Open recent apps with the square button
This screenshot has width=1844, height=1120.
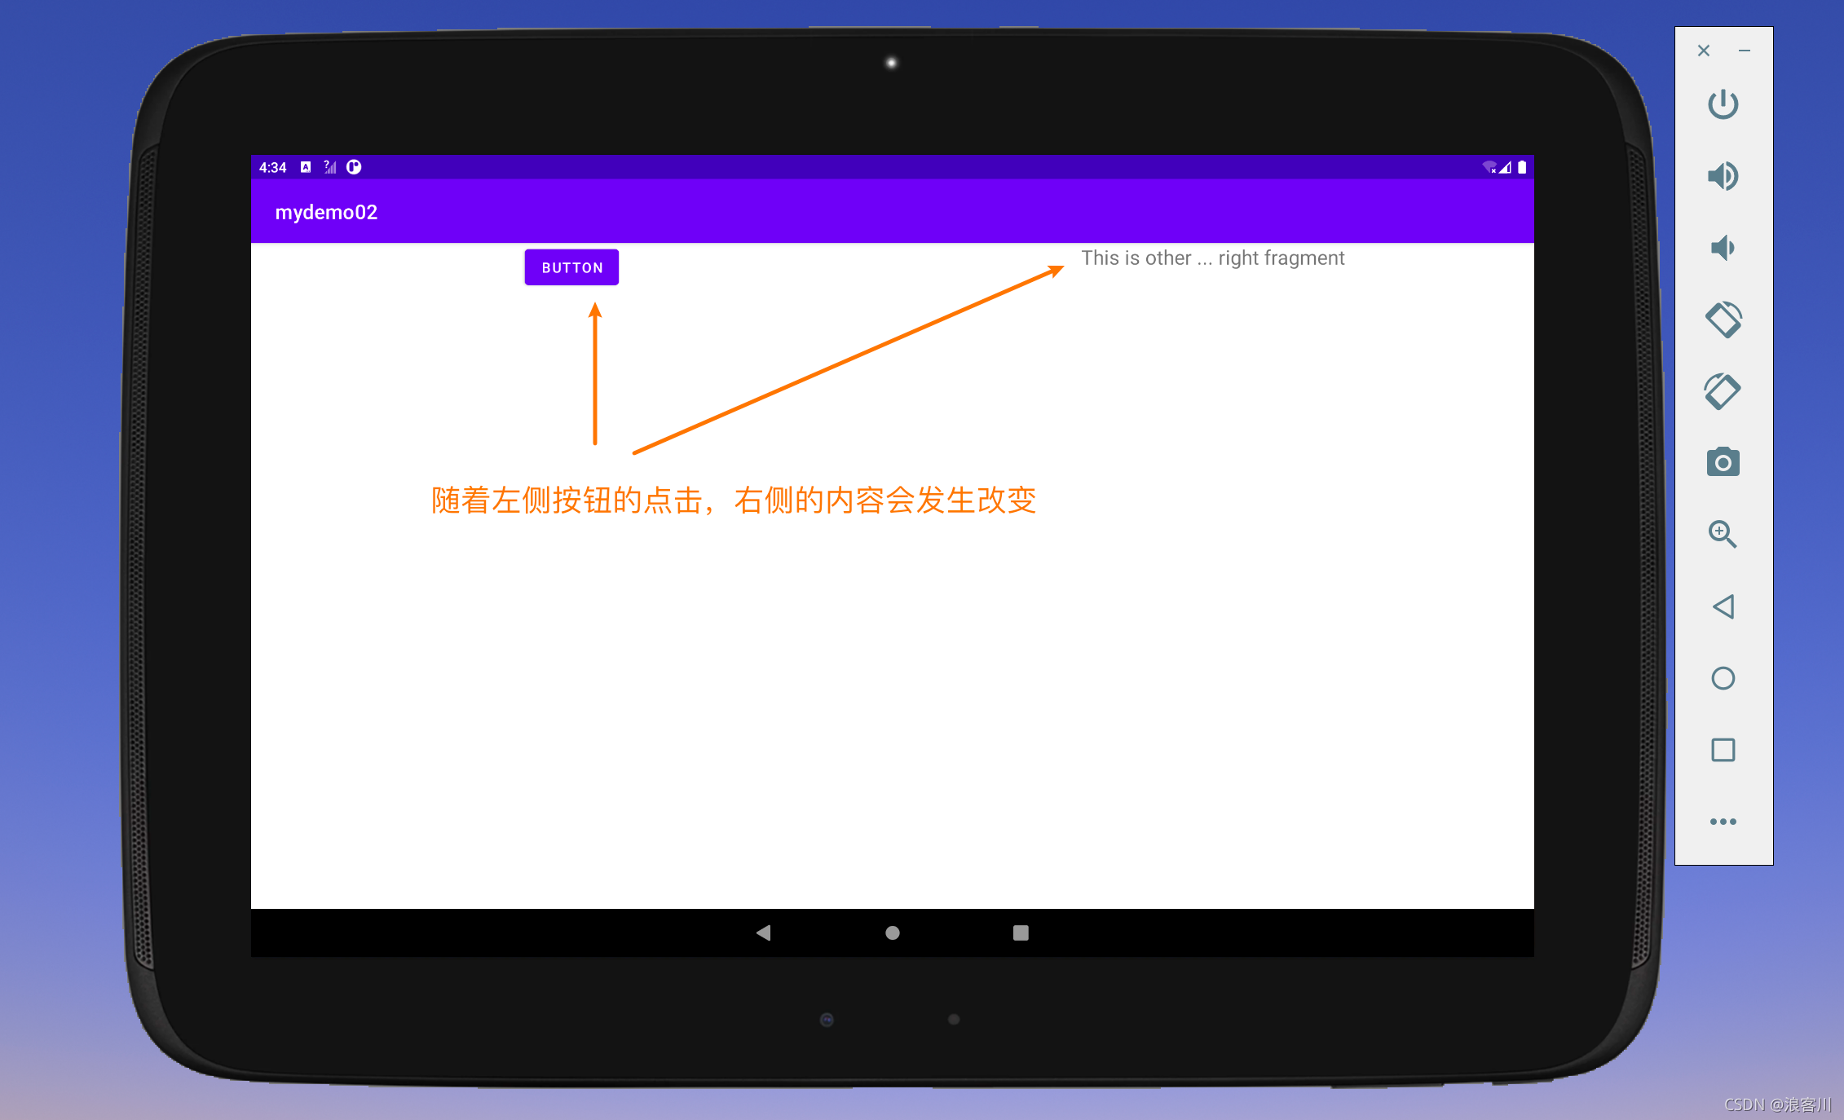click(1723, 749)
